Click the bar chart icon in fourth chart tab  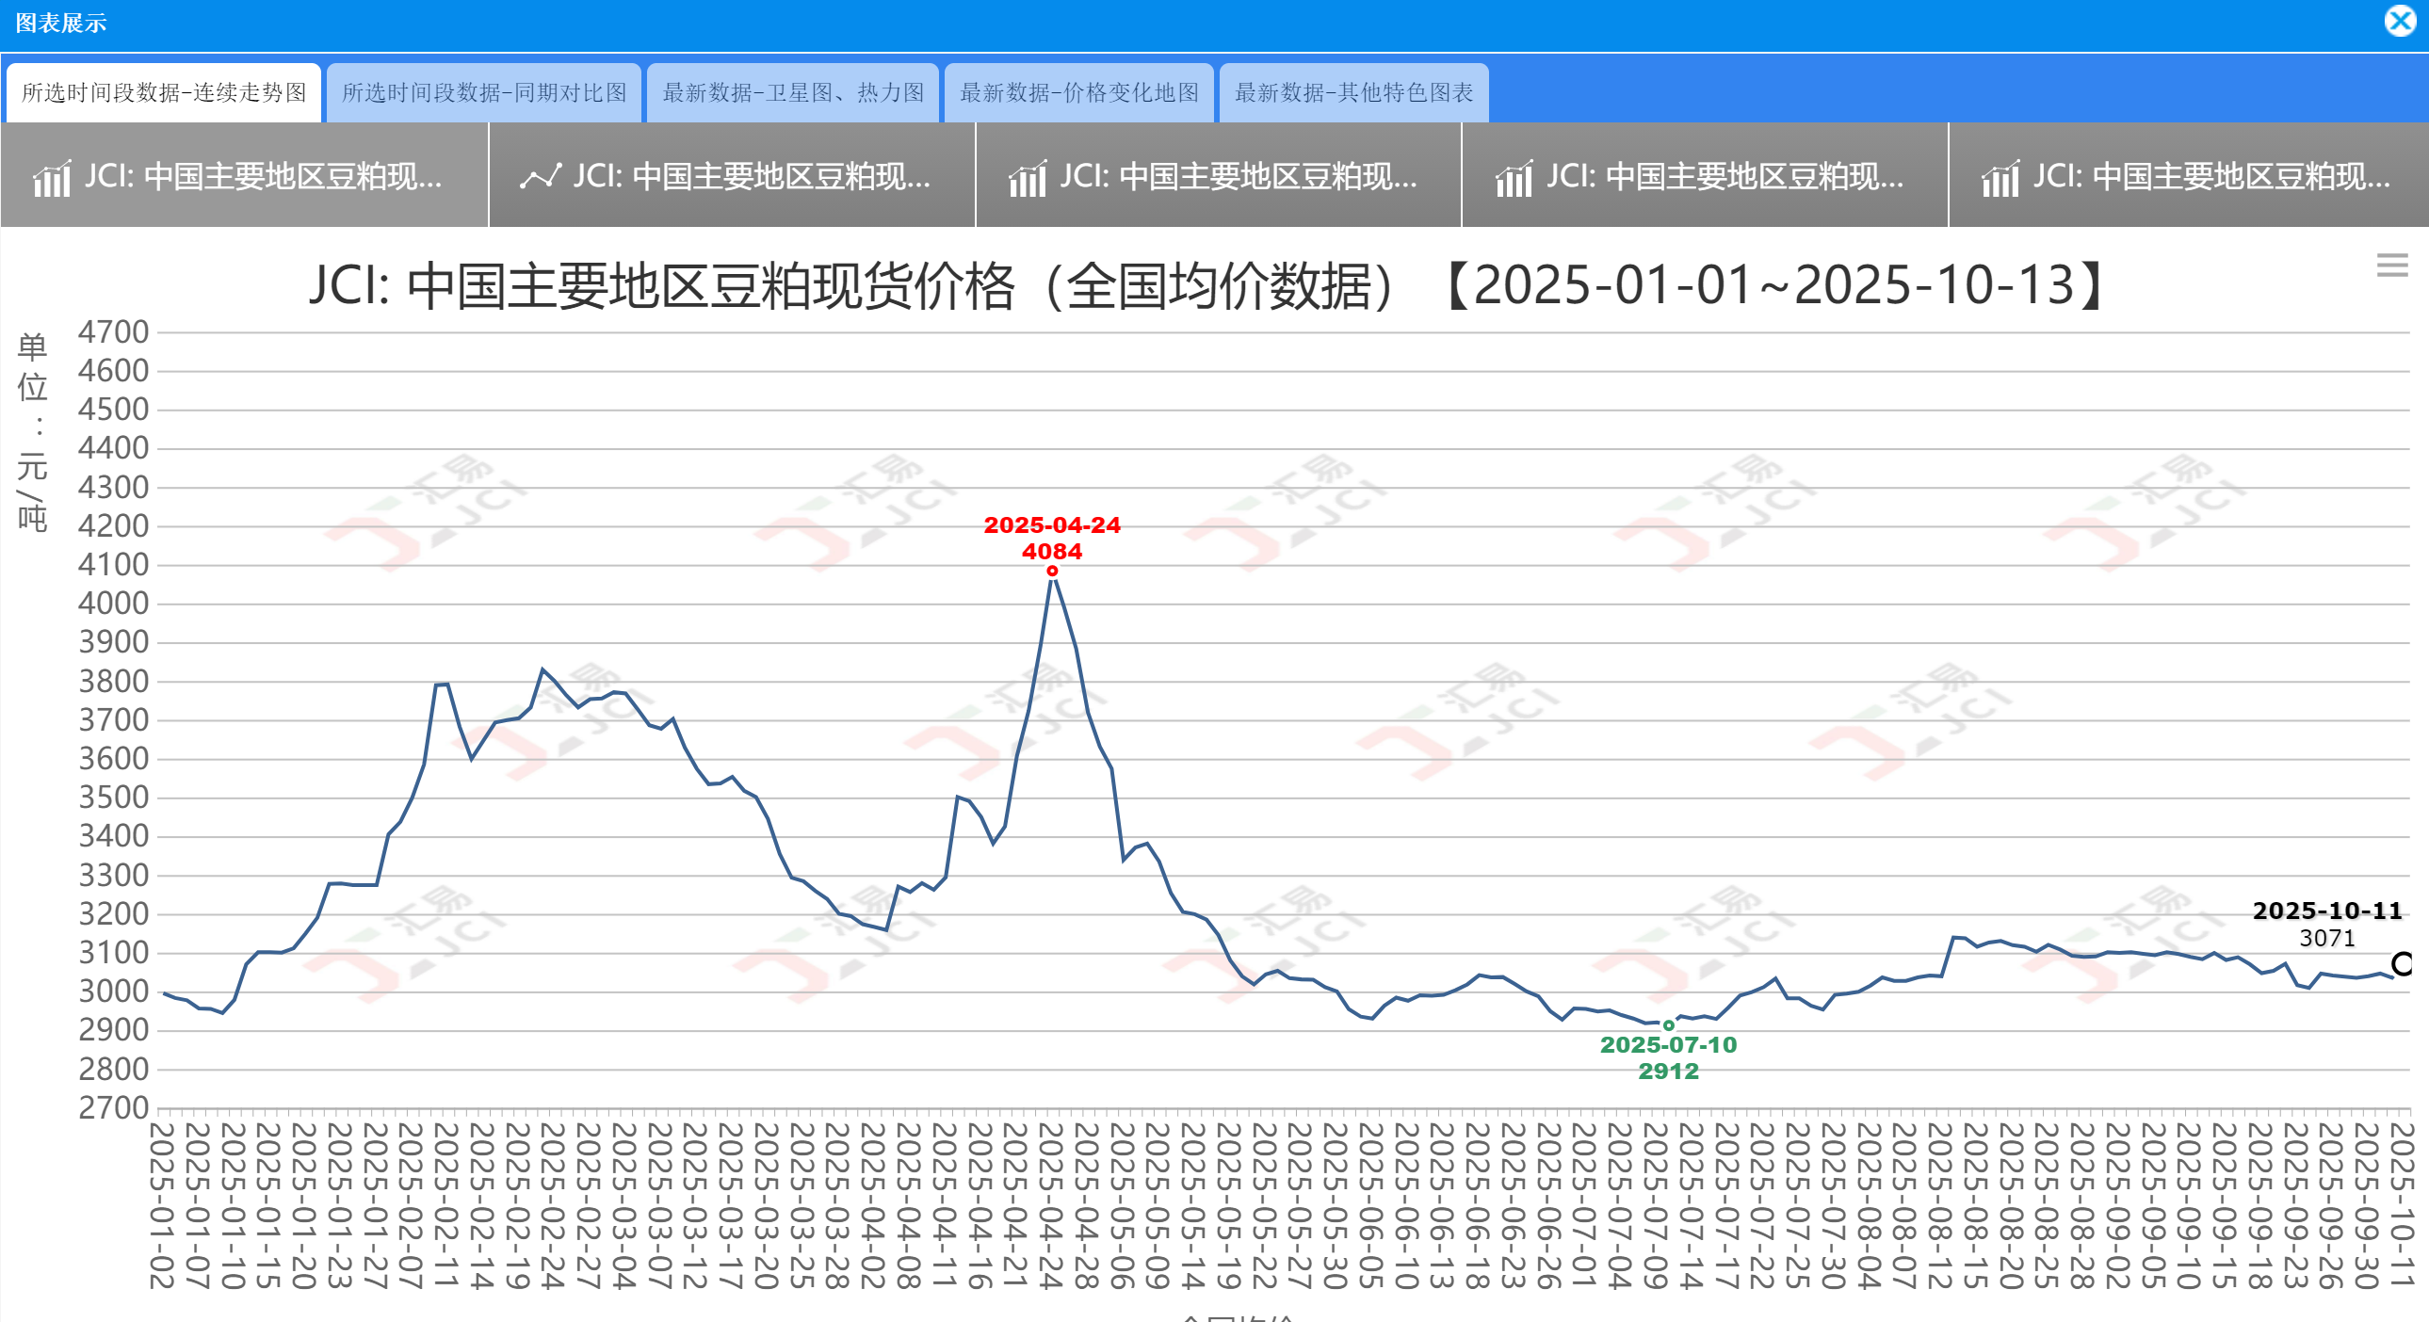tap(1514, 178)
